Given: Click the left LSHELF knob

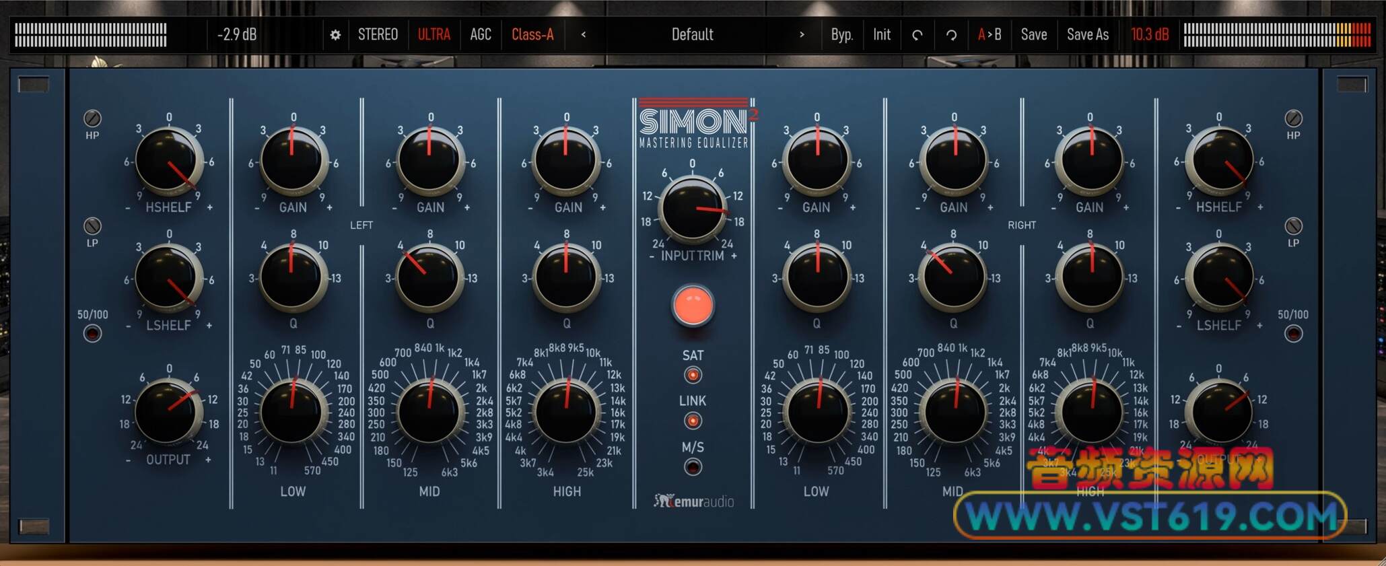Looking at the screenshot, I should pyautogui.click(x=168, y=278).
